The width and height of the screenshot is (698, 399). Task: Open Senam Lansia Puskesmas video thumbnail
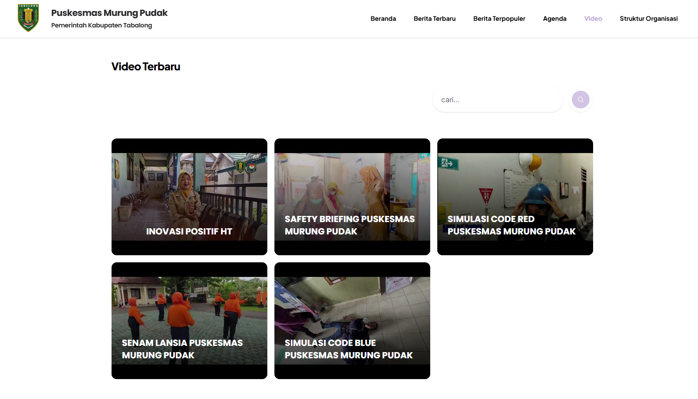[x=189, y=321]
